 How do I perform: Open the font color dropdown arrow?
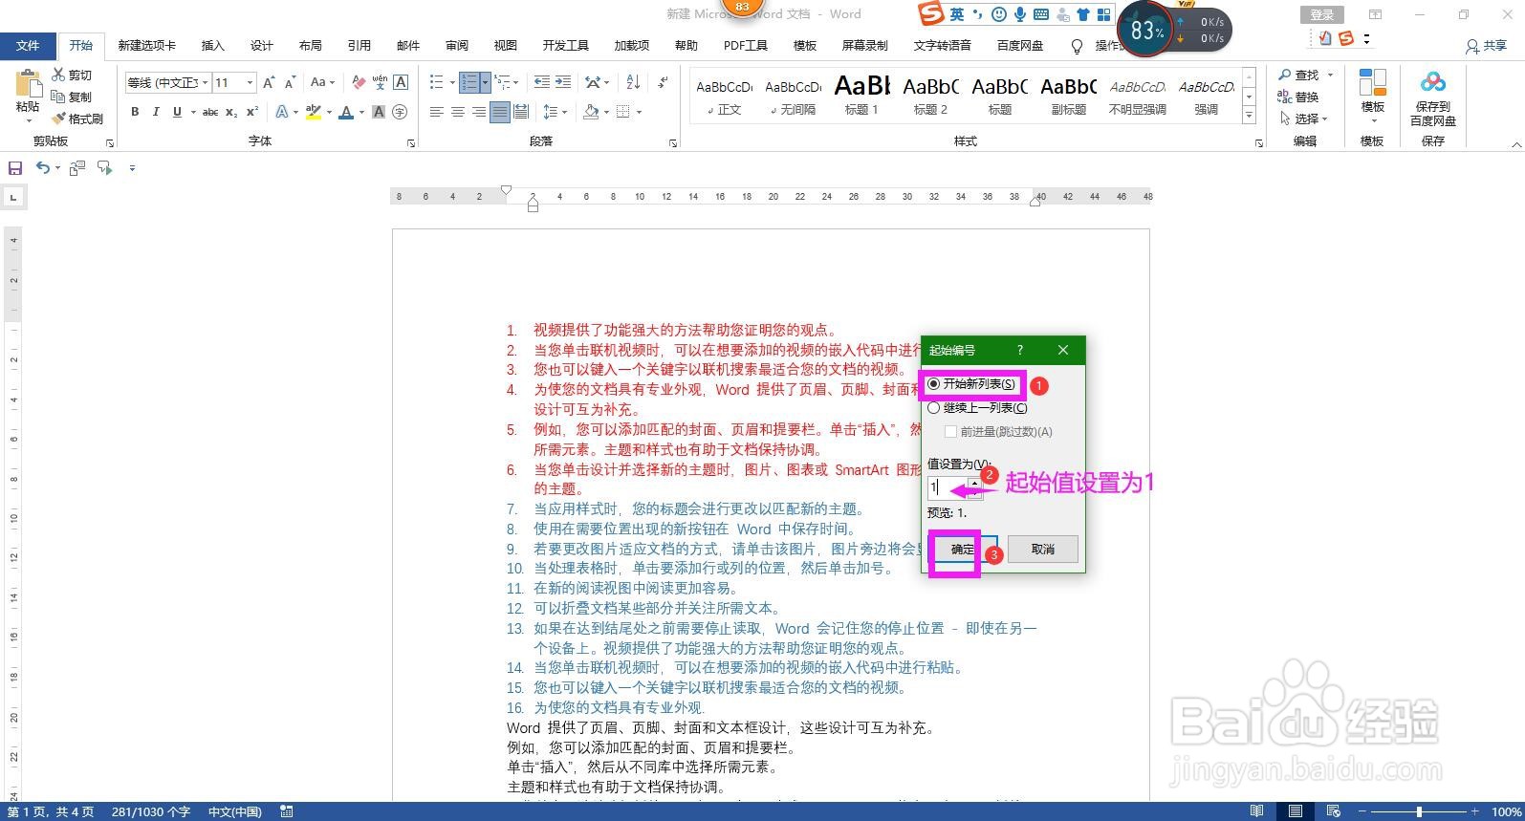tap(361, 112)
